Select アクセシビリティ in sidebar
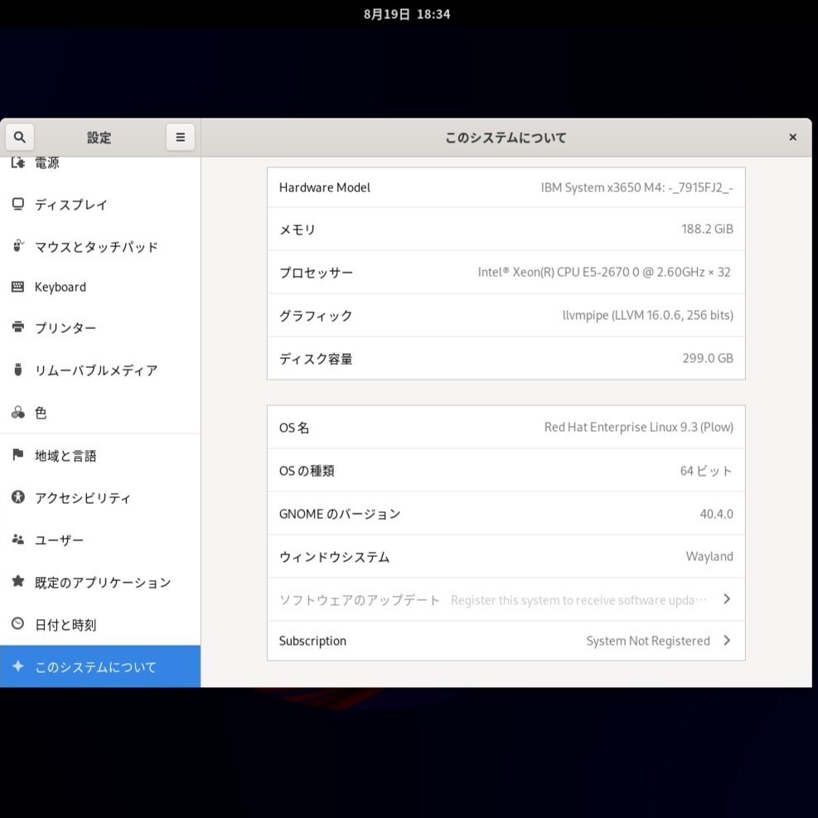This screenshot has width=818, height=818. [x=100, y=498]
